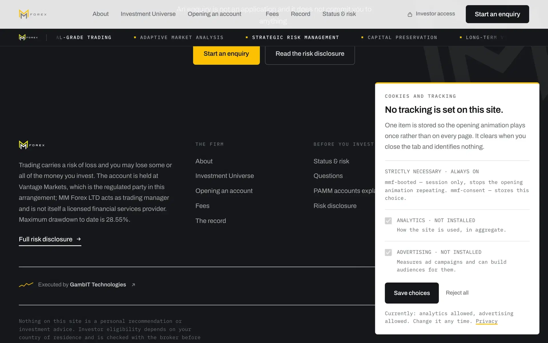Click the arrow next to Full risk disclosure
This screenshot has height=343, width=548.
pyautogui.click(x=79, y=239)
